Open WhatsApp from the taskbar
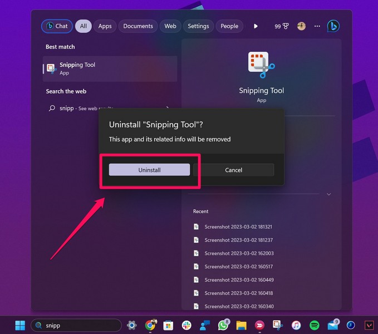 click(x=223, y=325)
